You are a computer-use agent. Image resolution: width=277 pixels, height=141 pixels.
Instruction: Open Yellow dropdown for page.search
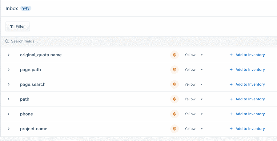tap(194, 84)
